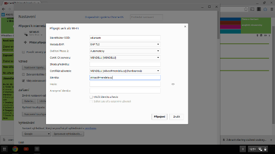Click the Připojení button
275x154 pixels.
159,117
